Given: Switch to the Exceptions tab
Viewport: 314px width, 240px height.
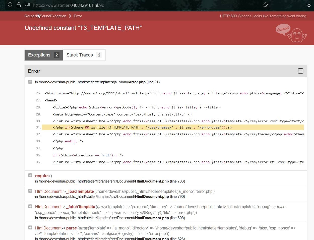Looking at the screenshot, I should pyautogui.click(x=43, y=55).
